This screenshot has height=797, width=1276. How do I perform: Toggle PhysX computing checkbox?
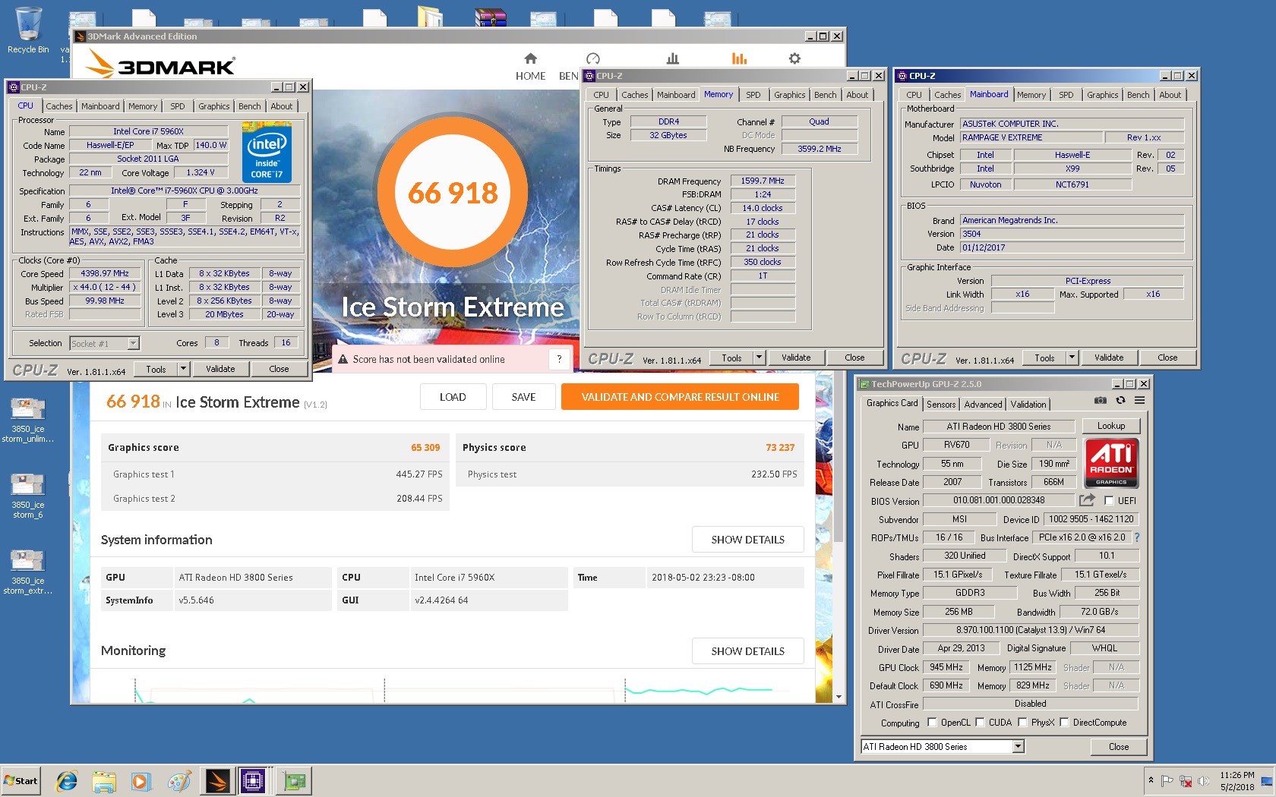click(1022, 723)
